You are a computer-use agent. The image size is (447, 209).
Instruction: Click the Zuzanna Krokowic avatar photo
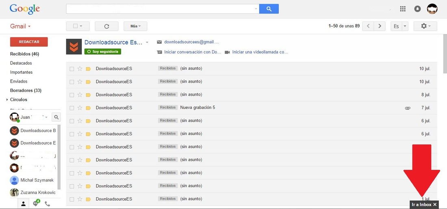(14, 192)
